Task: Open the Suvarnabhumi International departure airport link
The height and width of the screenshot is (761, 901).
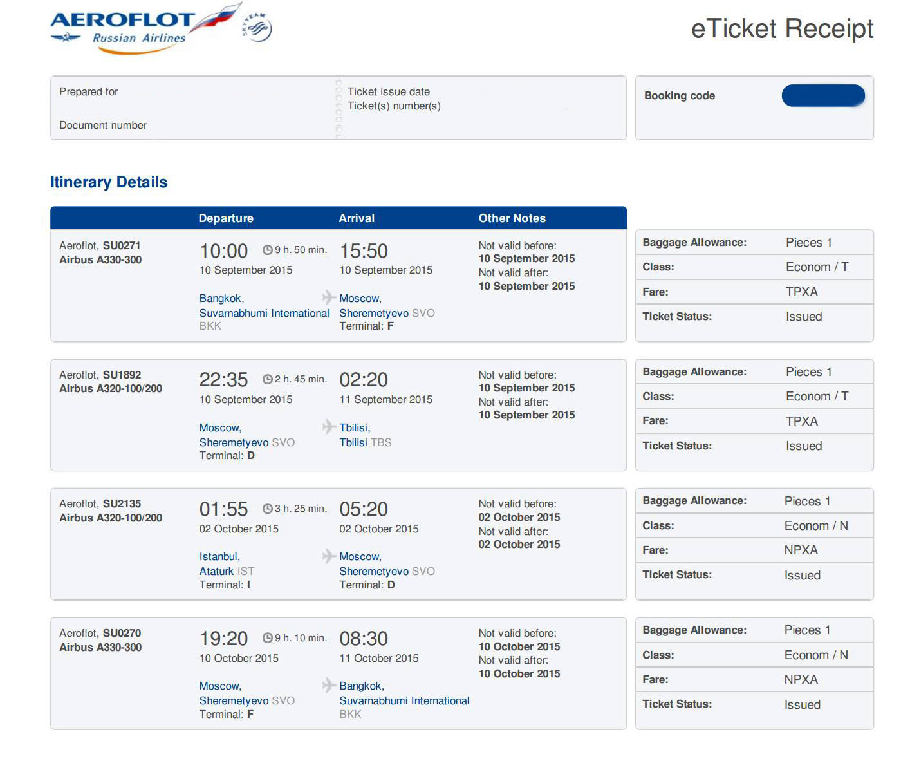Action: coord(264,313)
